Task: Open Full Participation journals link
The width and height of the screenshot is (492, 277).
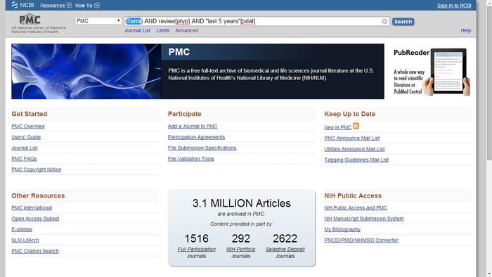Action: [196, 249]
